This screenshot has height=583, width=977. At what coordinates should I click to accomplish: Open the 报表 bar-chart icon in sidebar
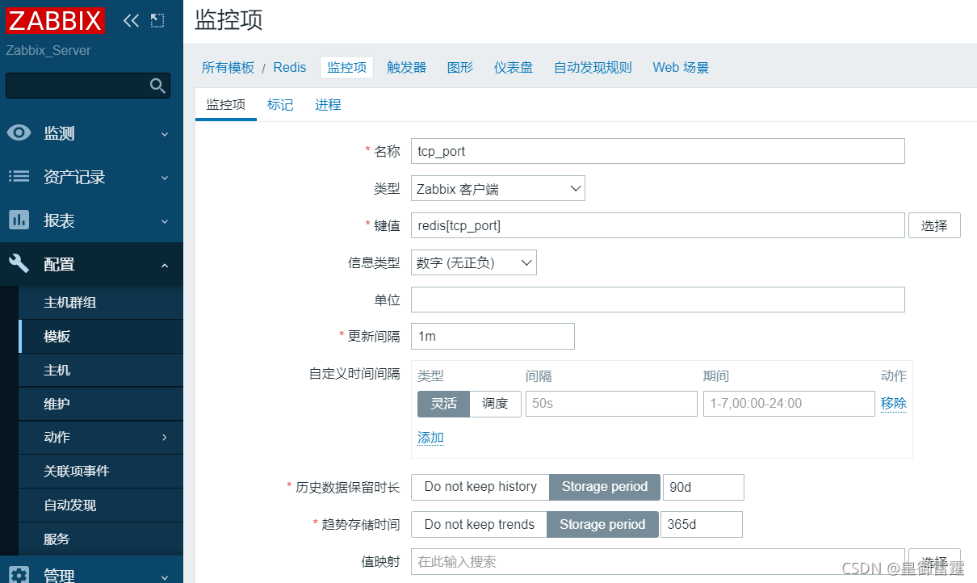pos(19,220)
